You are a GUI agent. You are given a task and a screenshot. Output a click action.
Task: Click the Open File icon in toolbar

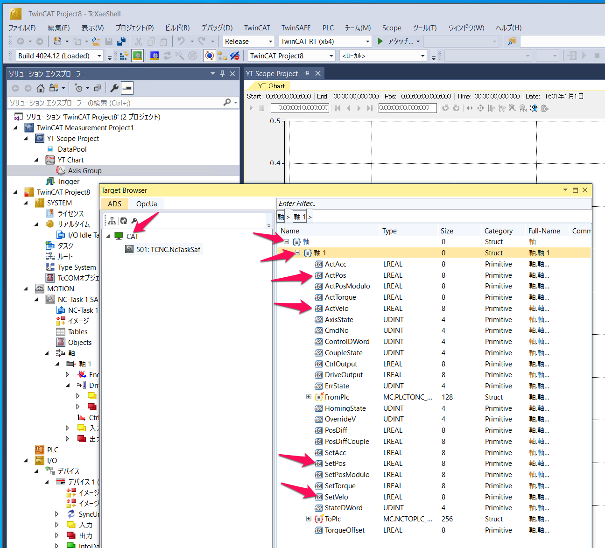point(96,42)
